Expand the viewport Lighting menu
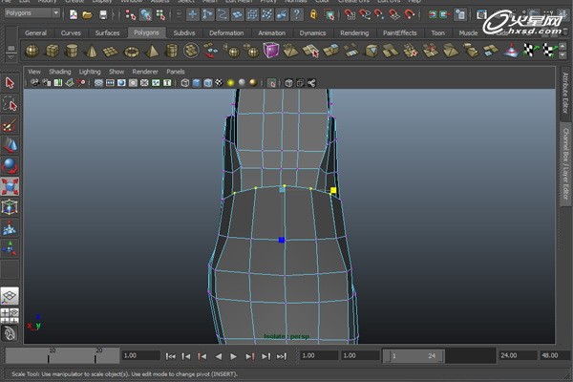573x382 pixels. pyautogui.click(x=89, y=72)
